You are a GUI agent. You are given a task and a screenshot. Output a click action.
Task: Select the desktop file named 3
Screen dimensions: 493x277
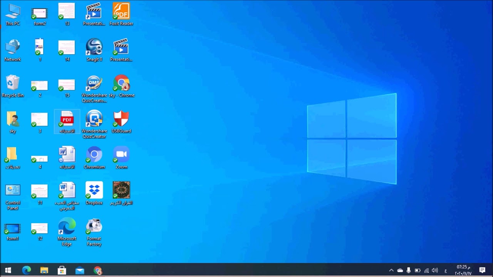coord(40,122)
